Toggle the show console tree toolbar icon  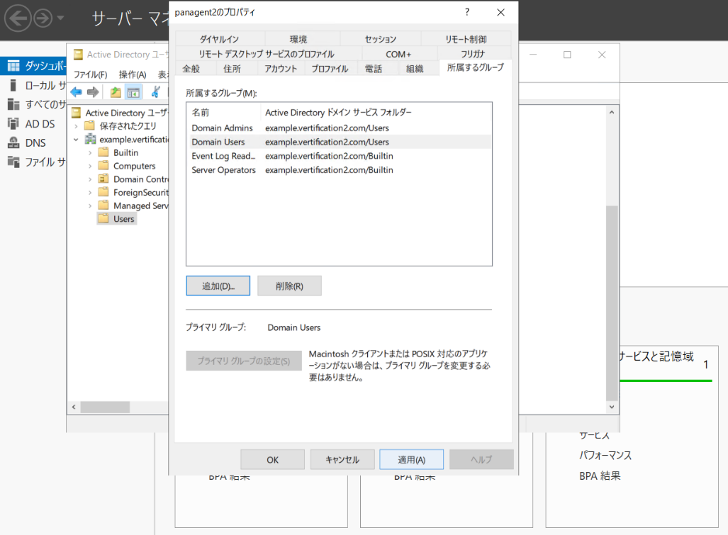(x=133, y=92)
